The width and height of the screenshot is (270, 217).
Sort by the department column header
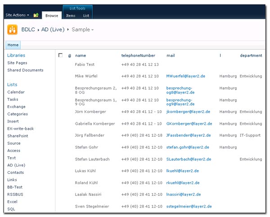click(x=251, y=56)
